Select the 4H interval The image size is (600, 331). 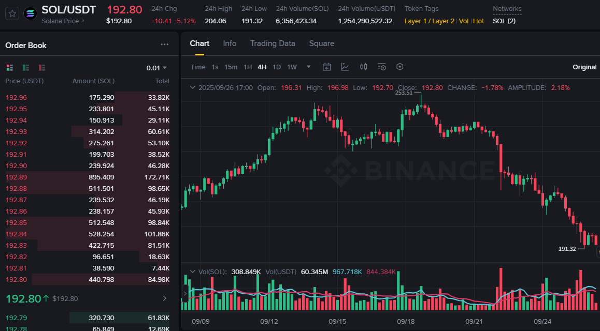pyautogui.click(x=262, y=67)
